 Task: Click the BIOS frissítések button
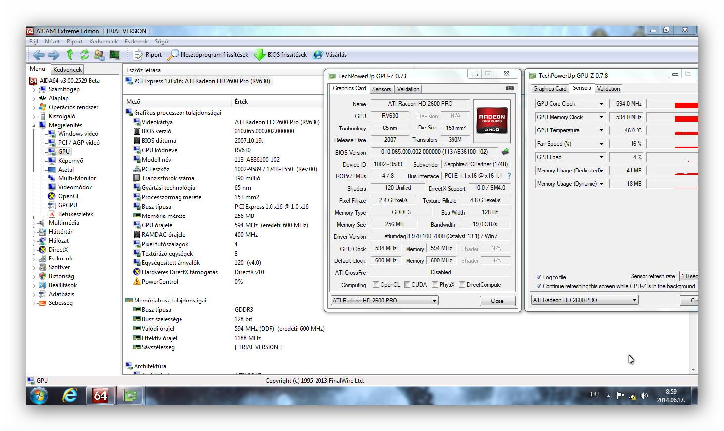coord(280,55)
